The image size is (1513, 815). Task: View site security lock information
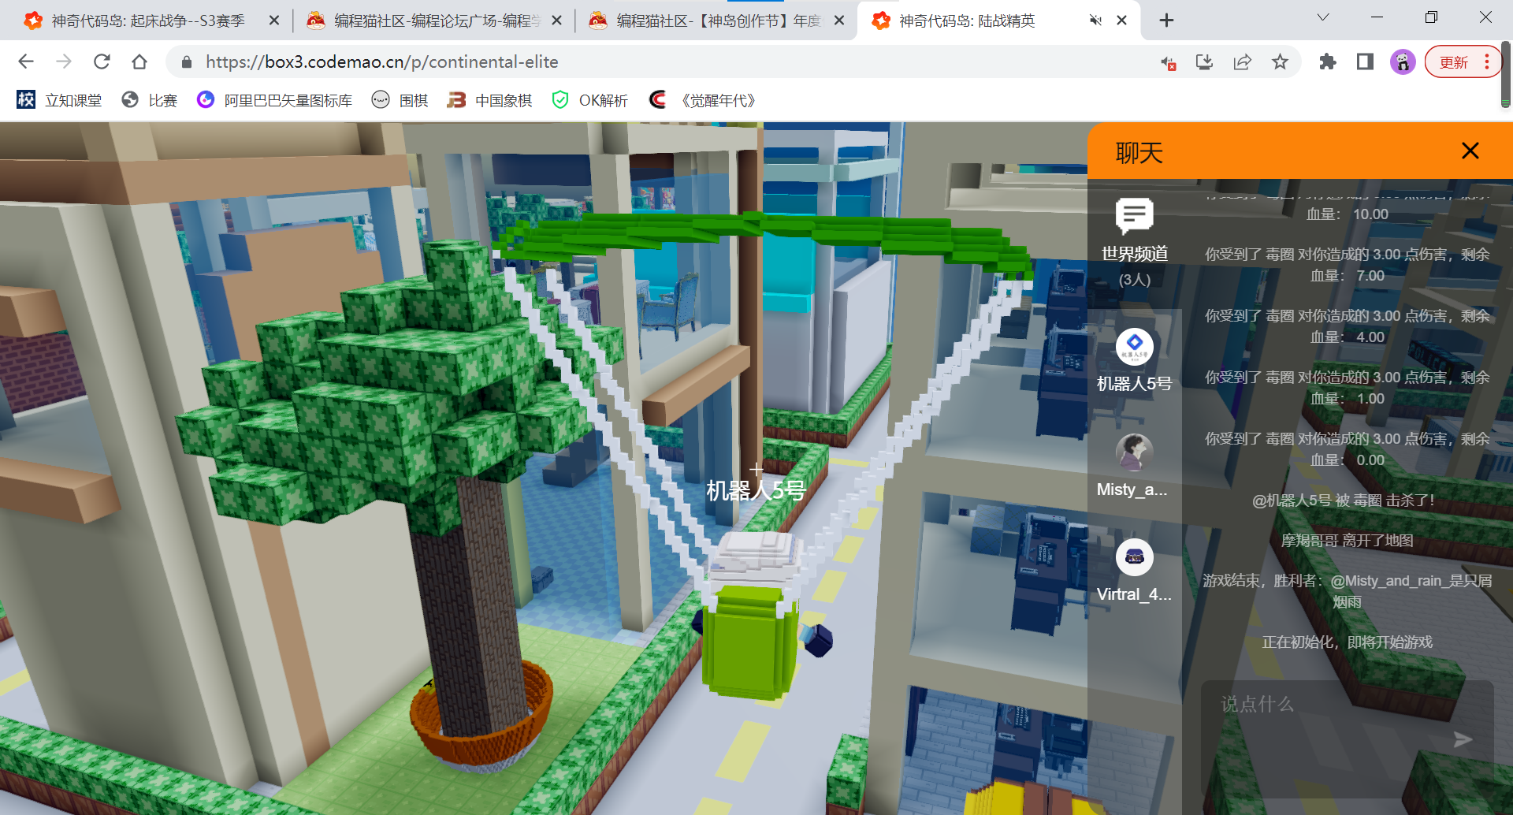click(187, 61)
